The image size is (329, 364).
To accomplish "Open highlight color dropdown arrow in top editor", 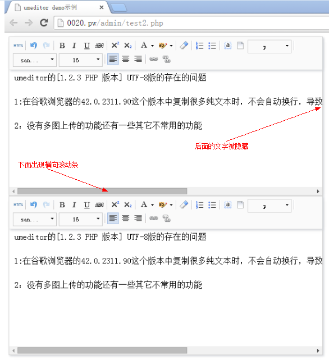I will point(171,46).
